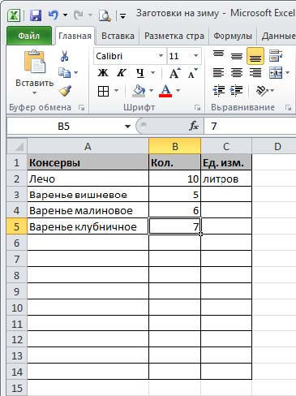Screen dimensions: 296x396
Task: Select cell Варенье малиновое
Action: click(88, 210)
